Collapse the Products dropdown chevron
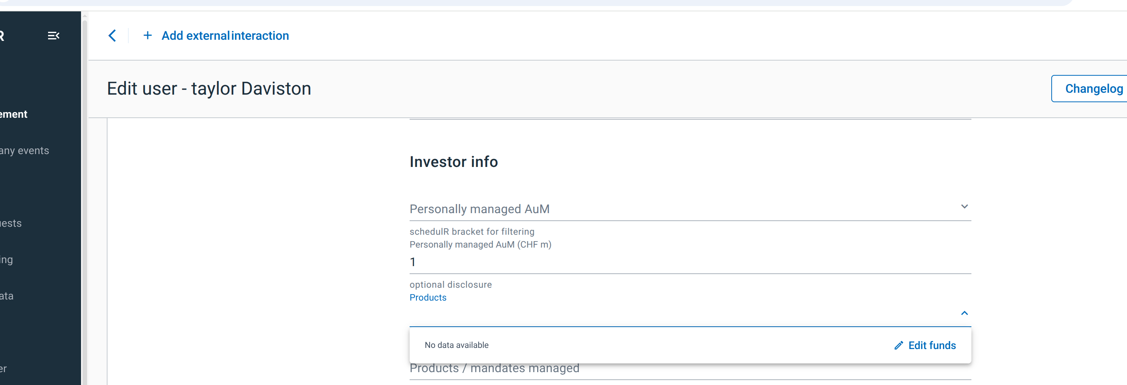 (964, 313)
